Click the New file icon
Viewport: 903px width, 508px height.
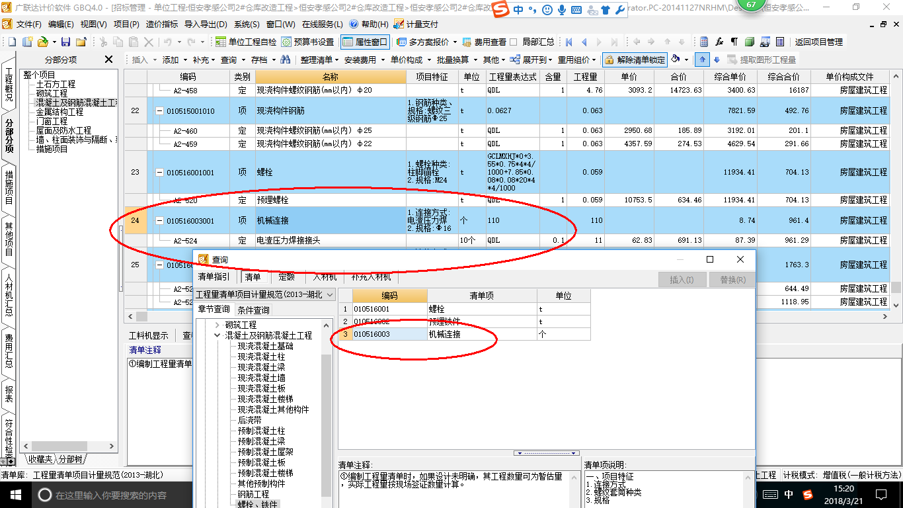pyautogui.click(x=11, y=42)
